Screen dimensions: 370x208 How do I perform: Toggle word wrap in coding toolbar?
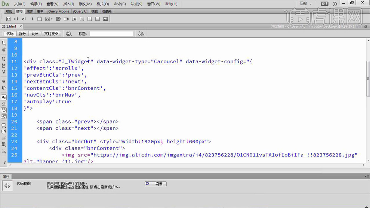[4, 110]
